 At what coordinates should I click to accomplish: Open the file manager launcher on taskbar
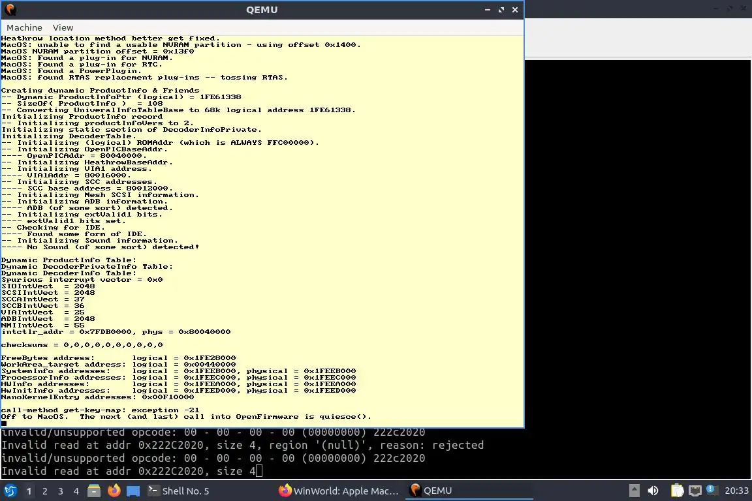94,491
